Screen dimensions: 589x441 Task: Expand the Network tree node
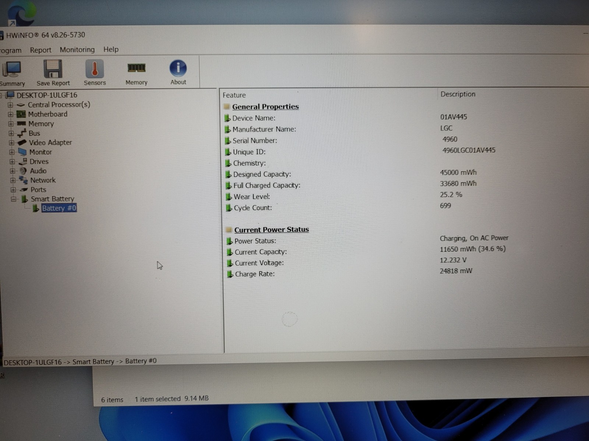point(13,180)
